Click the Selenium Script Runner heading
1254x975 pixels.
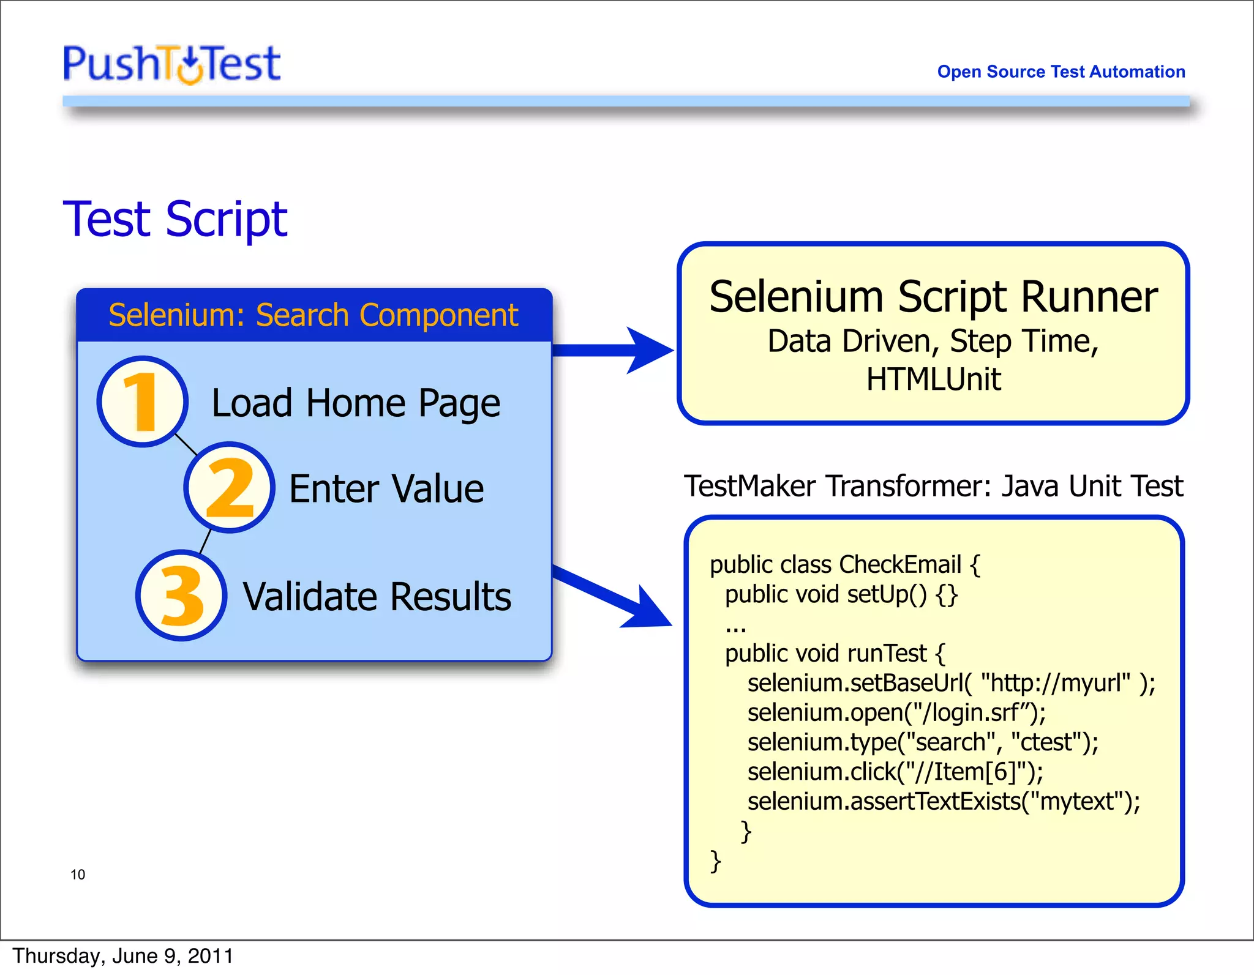(933, 297)
